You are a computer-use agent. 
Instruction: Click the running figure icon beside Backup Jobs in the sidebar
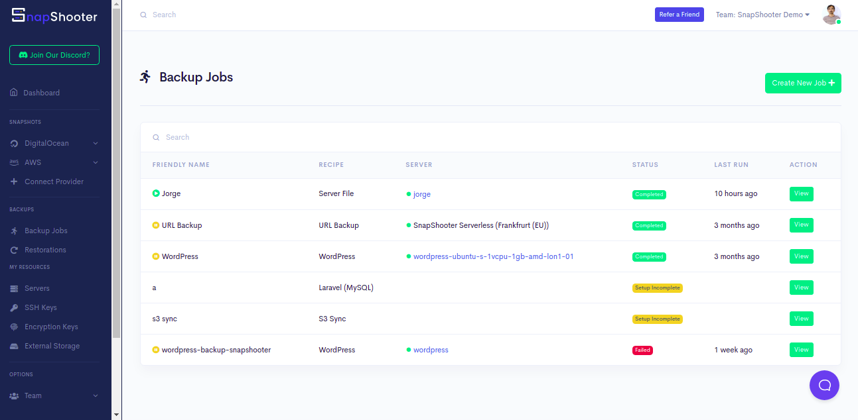14,231
